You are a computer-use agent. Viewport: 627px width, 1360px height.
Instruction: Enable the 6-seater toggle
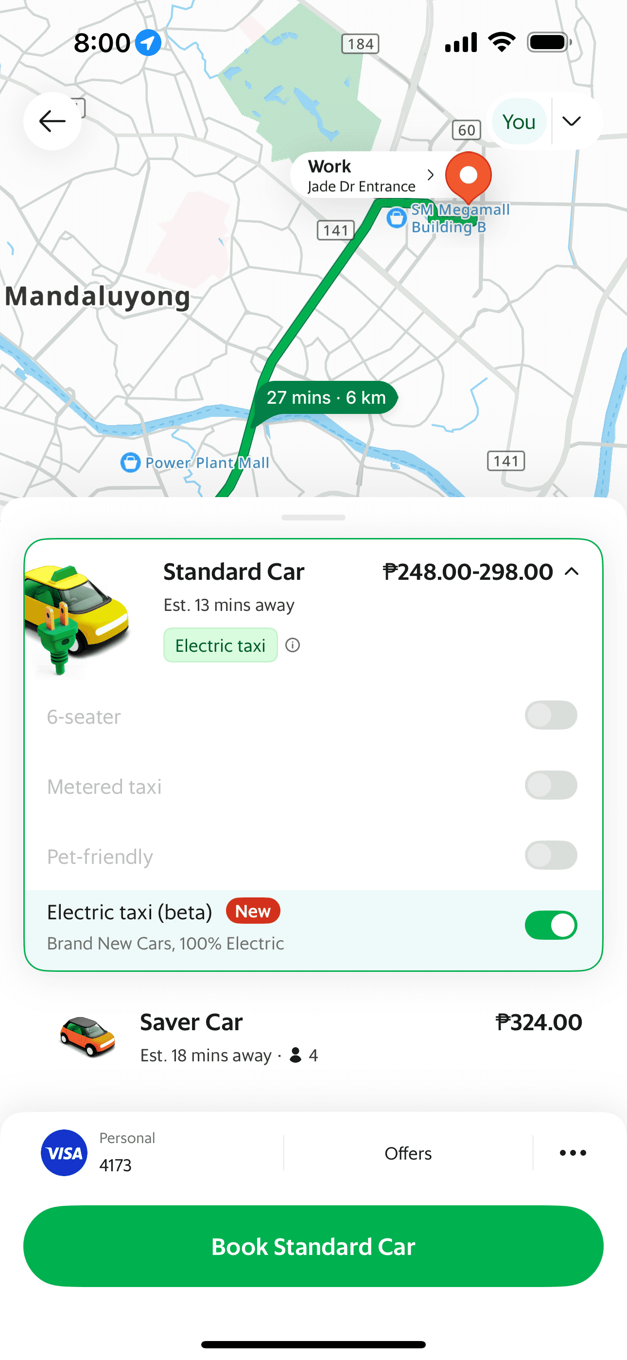(x=551, y=716)
